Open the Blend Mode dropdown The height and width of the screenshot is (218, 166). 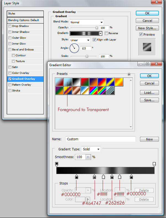coord(87,22)
